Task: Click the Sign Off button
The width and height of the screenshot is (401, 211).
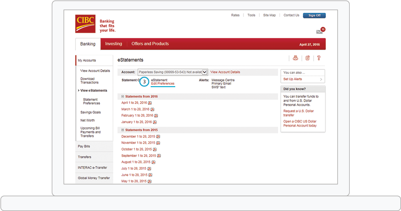Action: (314, 15)
